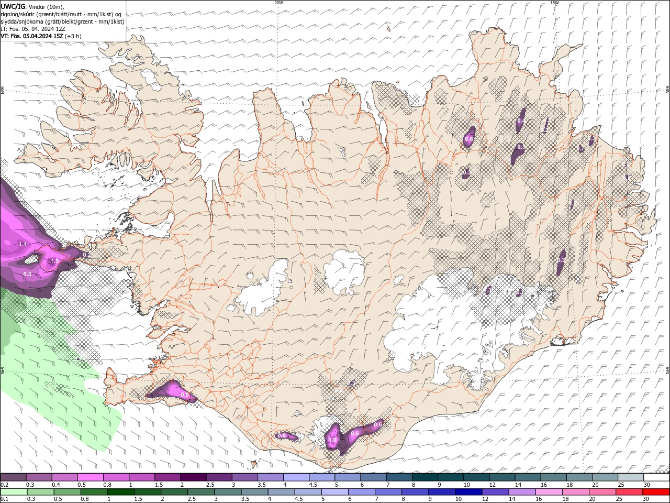Screen dimensions: 670x503
Task: Click the 15W longitude label
Action: (554, 3)
